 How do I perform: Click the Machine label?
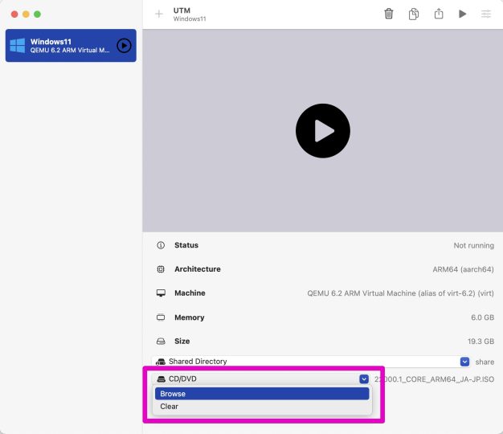pos(190,293)
